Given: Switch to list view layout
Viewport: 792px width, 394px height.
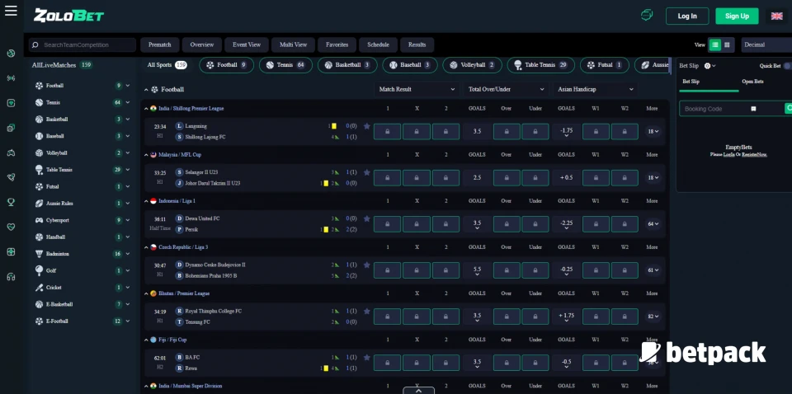Looking at the screenshot, I should [x=715, y=45].
